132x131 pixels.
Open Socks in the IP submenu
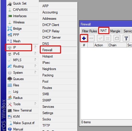(x=58, y=119)
